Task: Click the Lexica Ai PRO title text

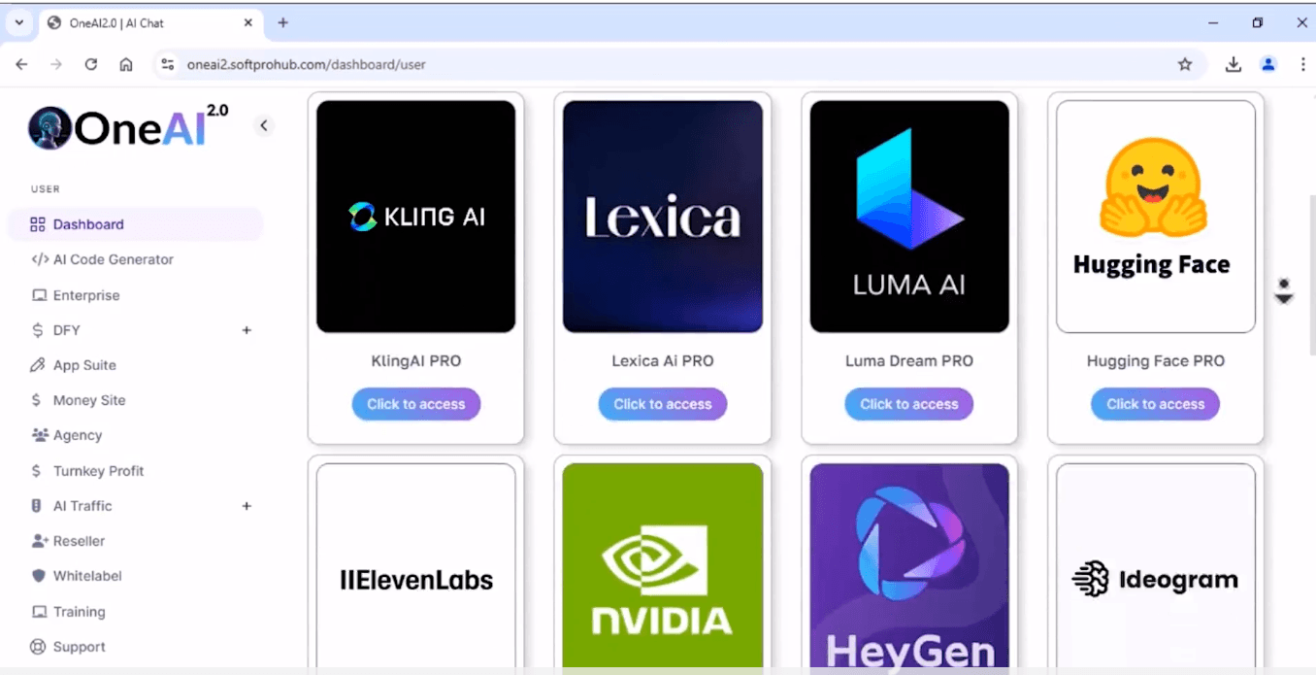Action: (663, 361)
